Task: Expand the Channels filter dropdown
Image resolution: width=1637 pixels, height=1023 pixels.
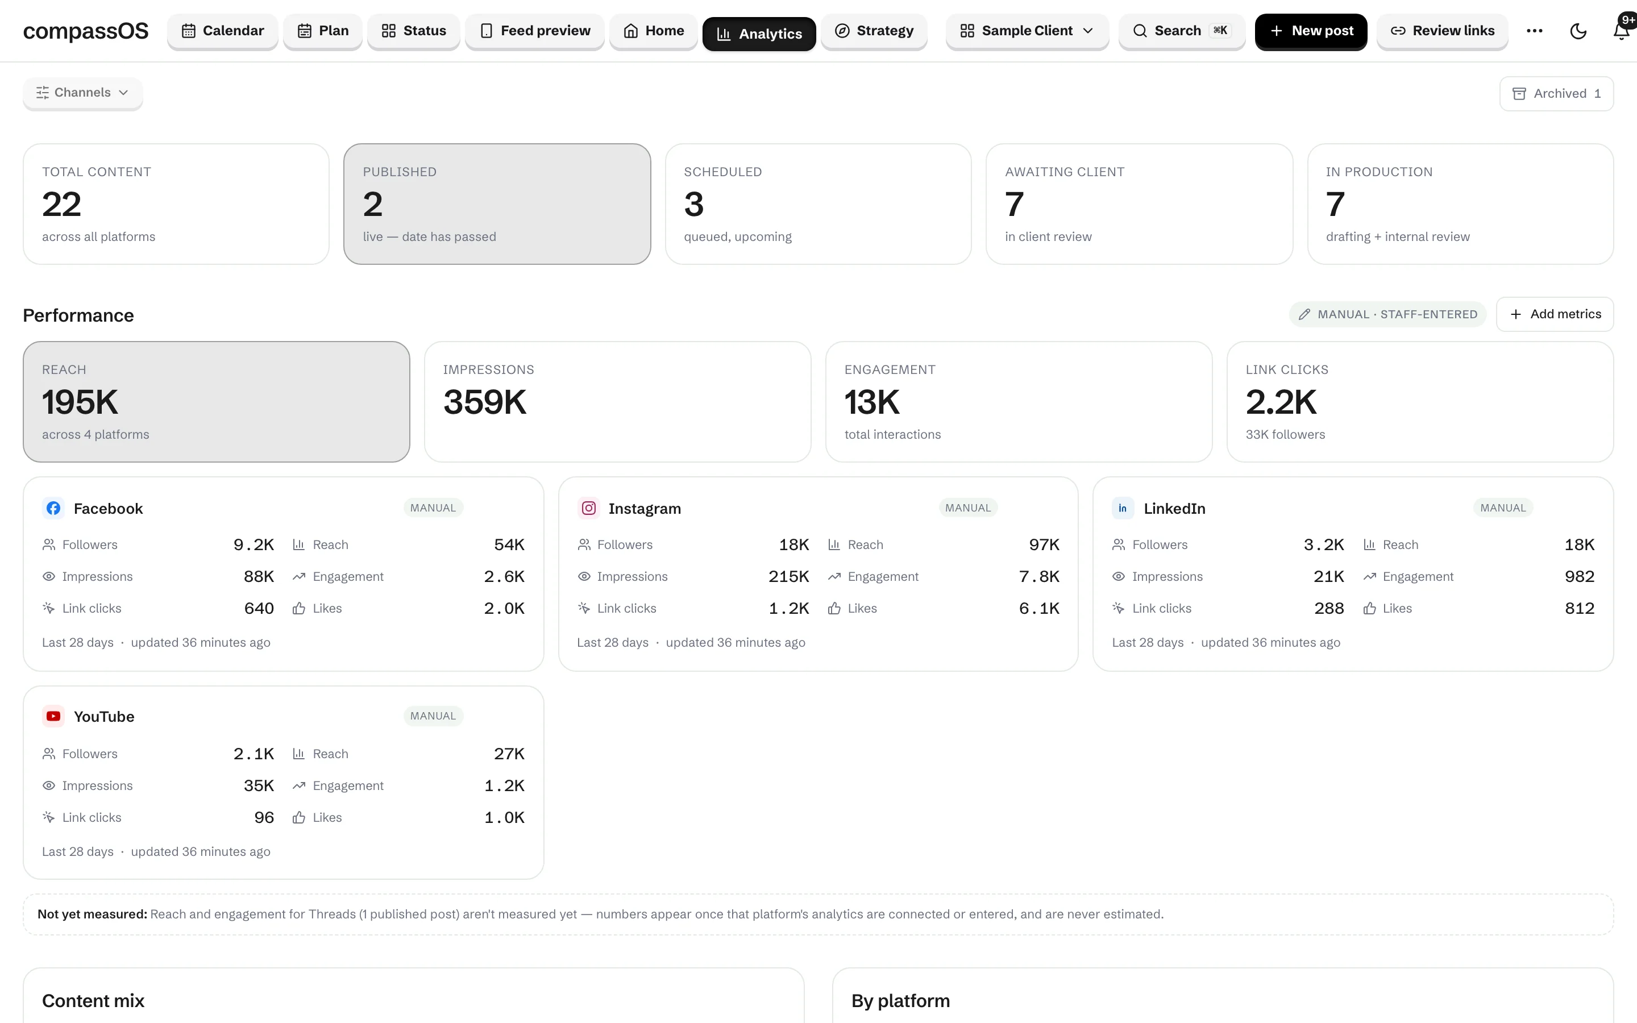Action: [x=82, y=93]
